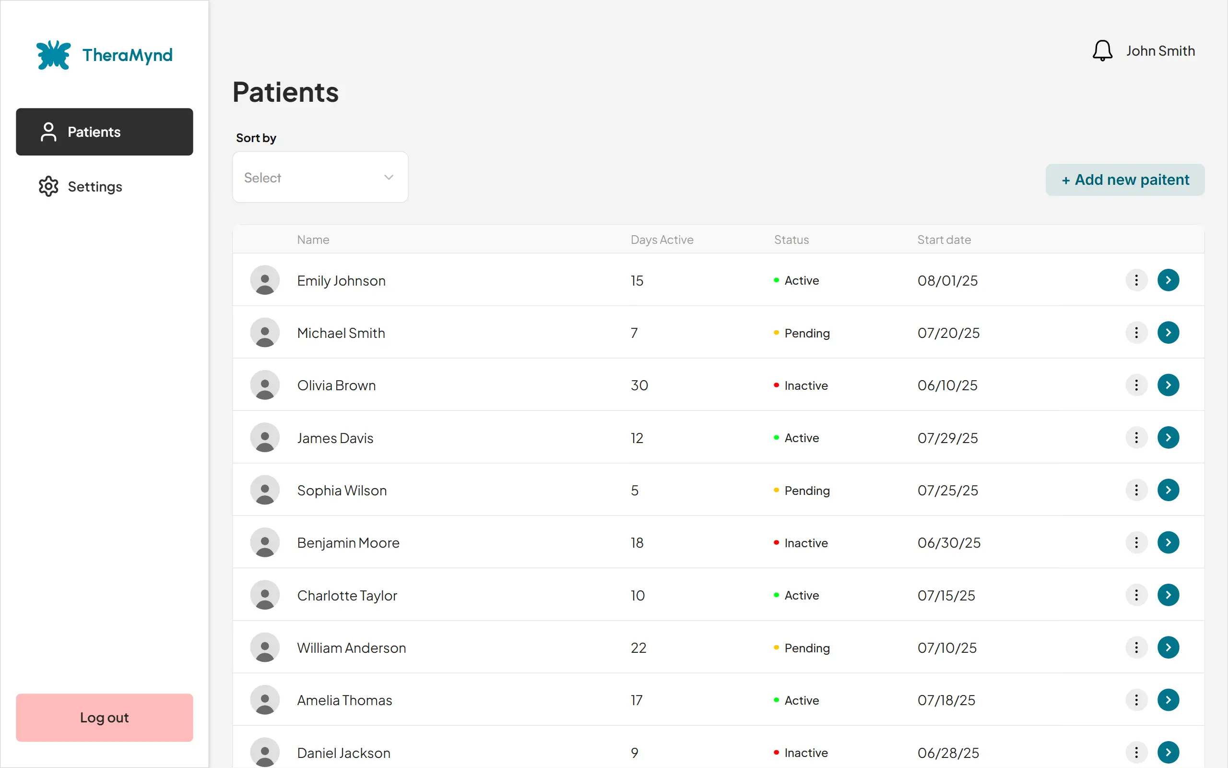
Task: Click the Add new patient button
Action: click(x=1124, y=180)
